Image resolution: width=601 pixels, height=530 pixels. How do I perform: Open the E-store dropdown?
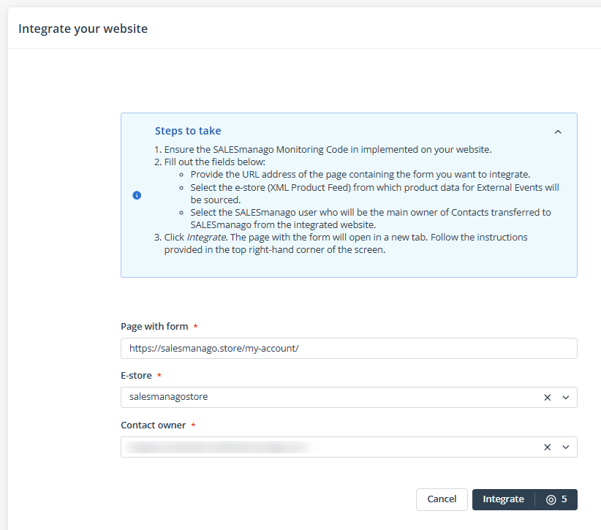coord(566,398)
